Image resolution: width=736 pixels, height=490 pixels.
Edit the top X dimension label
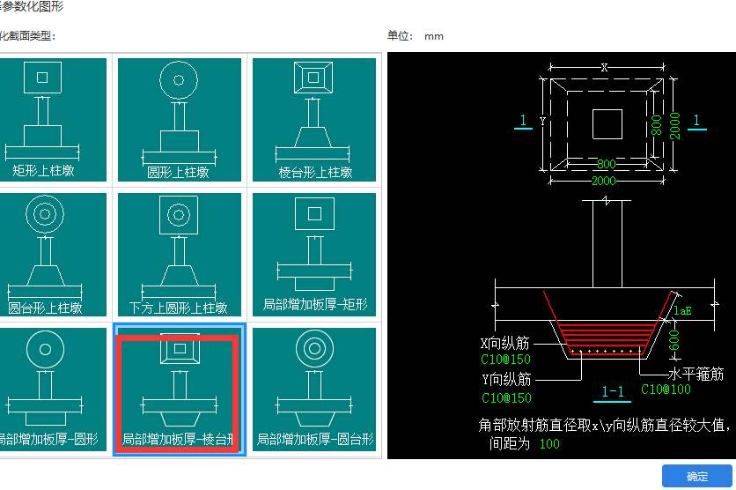click(x=605, y=67)
